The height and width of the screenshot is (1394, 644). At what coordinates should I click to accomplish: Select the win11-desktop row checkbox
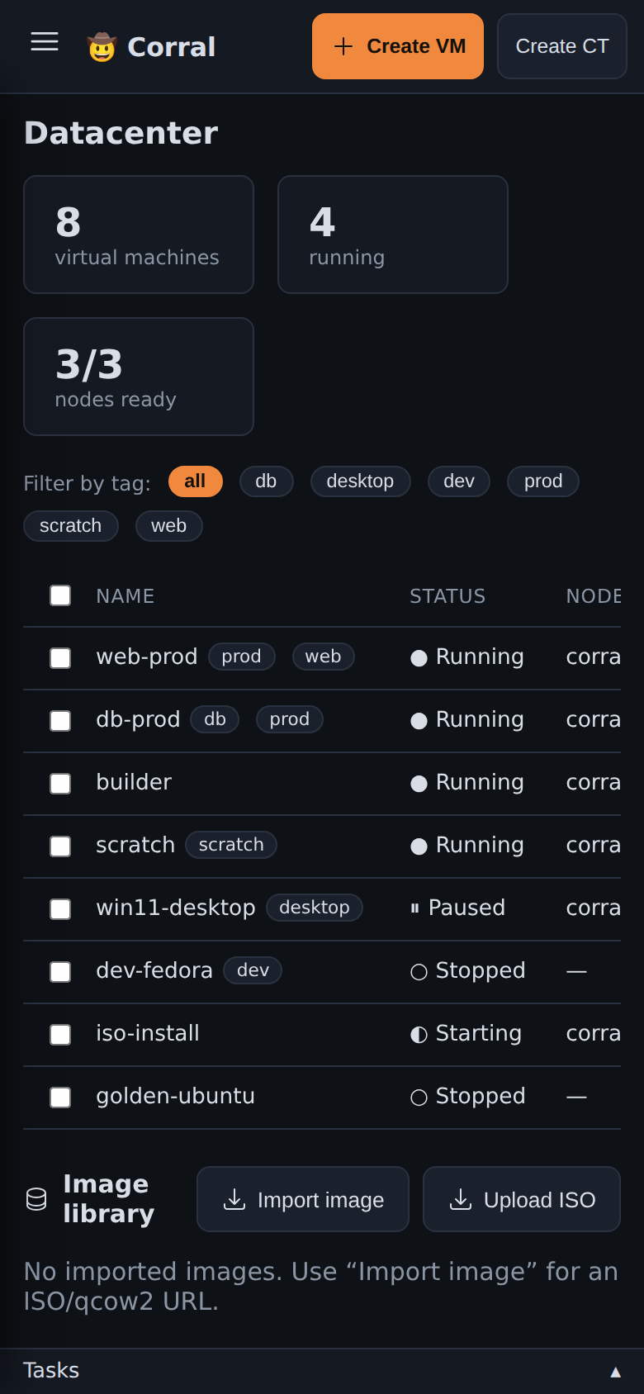pos(60,909)
